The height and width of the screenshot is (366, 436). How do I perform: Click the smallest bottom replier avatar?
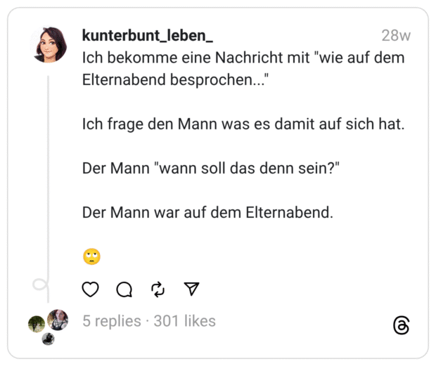pos(48,339)
